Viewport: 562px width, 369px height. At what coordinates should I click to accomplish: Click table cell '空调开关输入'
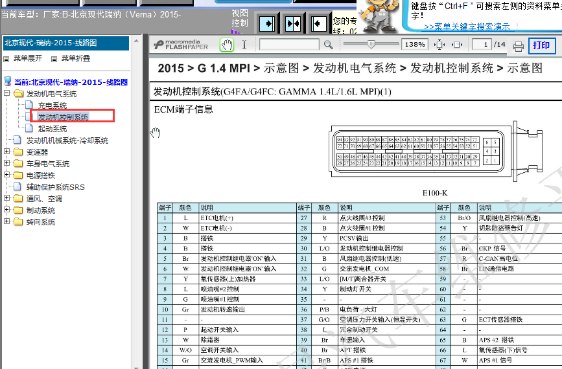(248, 350)
